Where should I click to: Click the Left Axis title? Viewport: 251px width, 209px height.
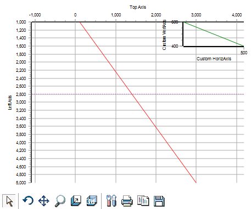[x=10, y=103]
